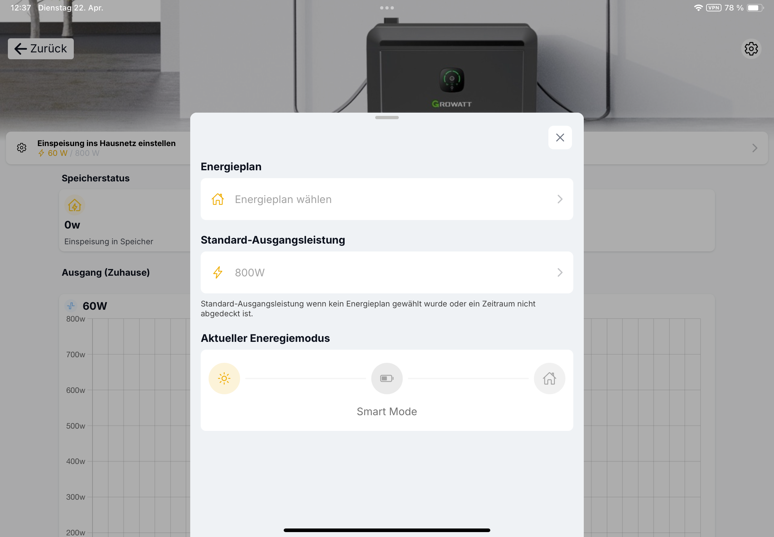Image resolution: width=774 pixels, height=537 pixels.
Task: Expand the Einspeisung row right chevron
Action: coord(755,148)
